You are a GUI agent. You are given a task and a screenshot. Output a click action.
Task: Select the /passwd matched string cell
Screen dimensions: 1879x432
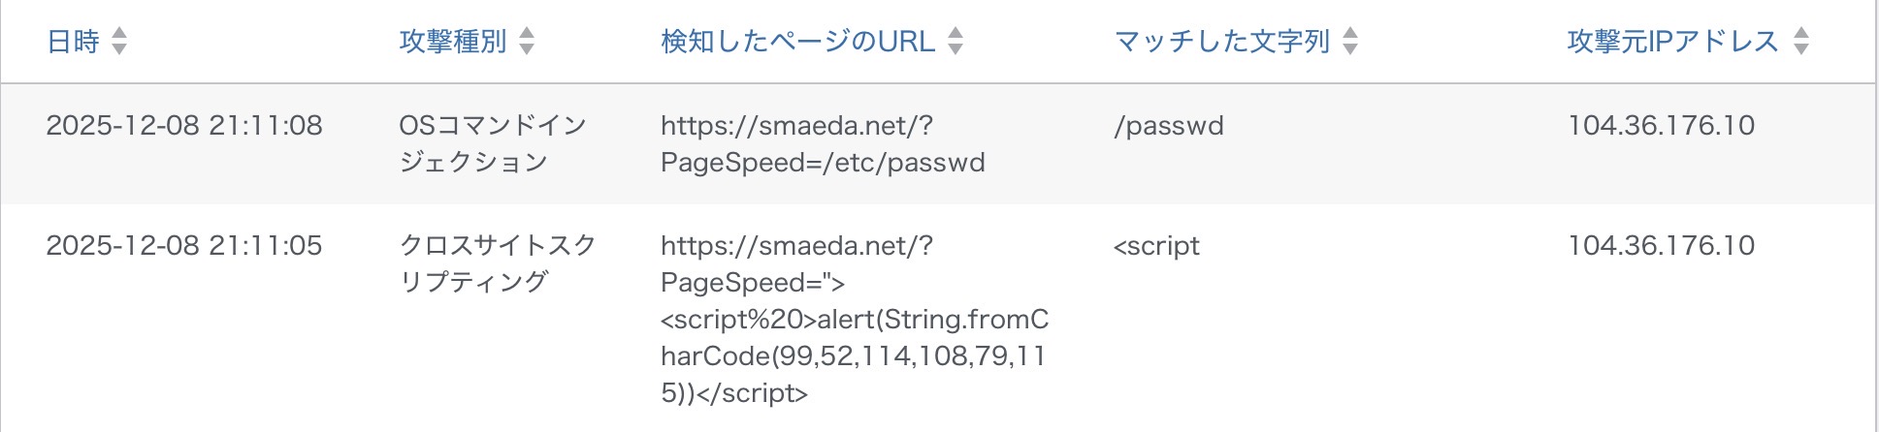click(x=1169, y=126)
